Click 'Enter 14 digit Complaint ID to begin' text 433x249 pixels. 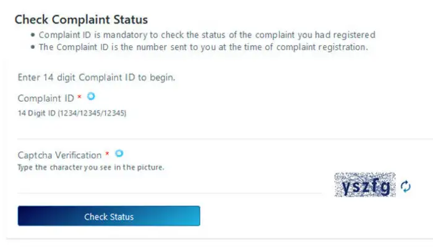[97, 77]
